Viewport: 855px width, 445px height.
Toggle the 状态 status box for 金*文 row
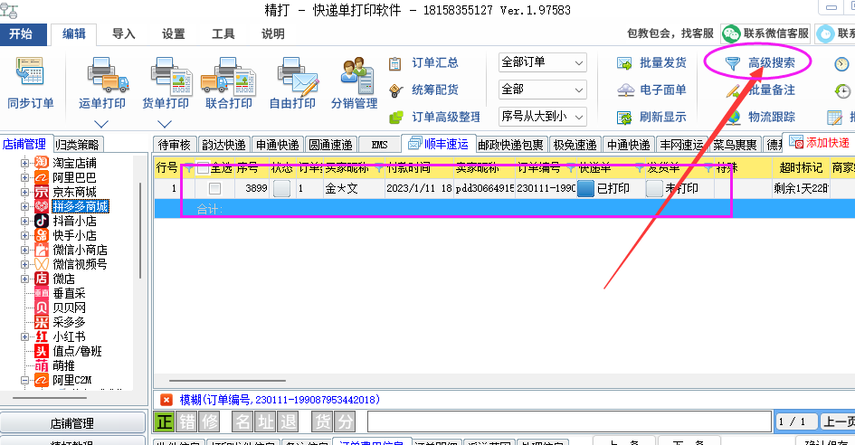click(x=282, y=189)
